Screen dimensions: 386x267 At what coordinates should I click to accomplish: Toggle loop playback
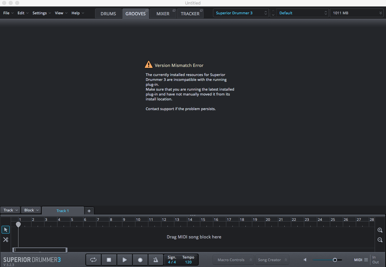(93, 260)
